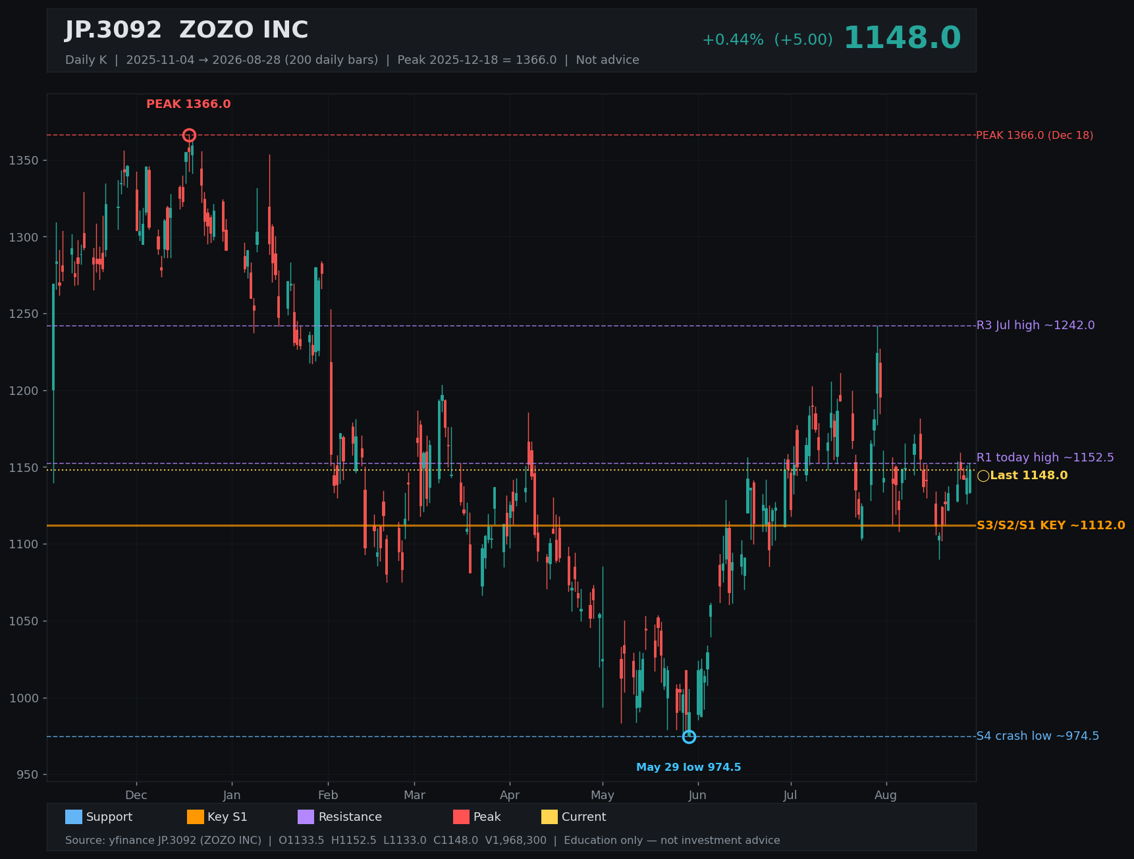
Task: Click the 1150 y-axis tick label
Action: pyautogui.click(x=23, y=468)
